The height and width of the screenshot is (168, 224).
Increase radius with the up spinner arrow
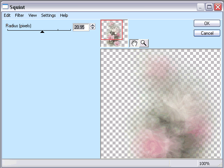93,25
